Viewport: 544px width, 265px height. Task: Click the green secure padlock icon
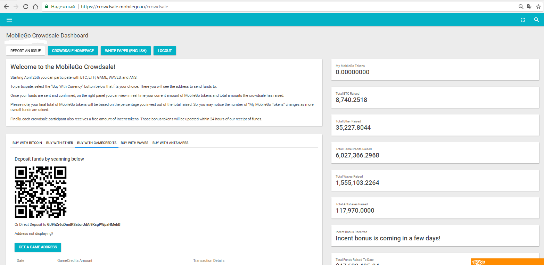(x=47, y=7)
